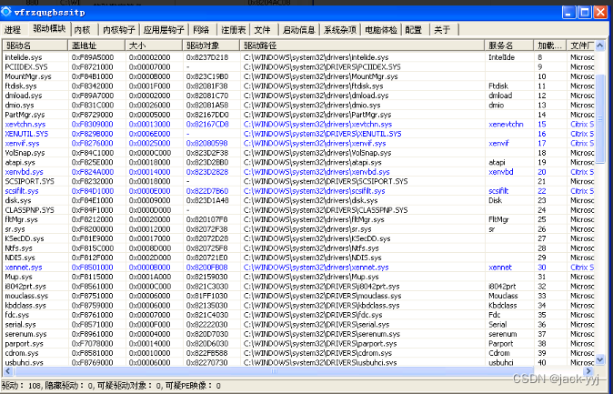This screenshot has height=394, width=613.
Task: Sort by the 驱动对象 column header
Action: point(211,45)
